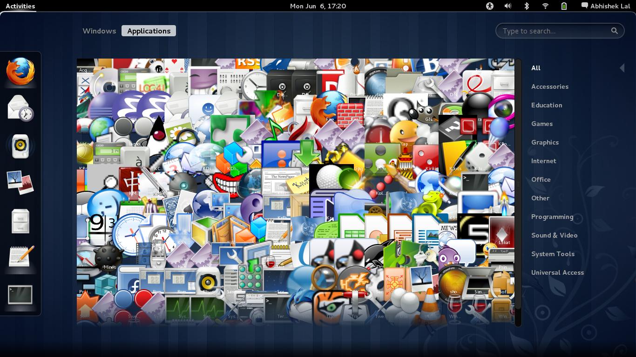Show only System Tools applications
The width and height of the screenshot is (636, 357).
(x=553, y=254)
